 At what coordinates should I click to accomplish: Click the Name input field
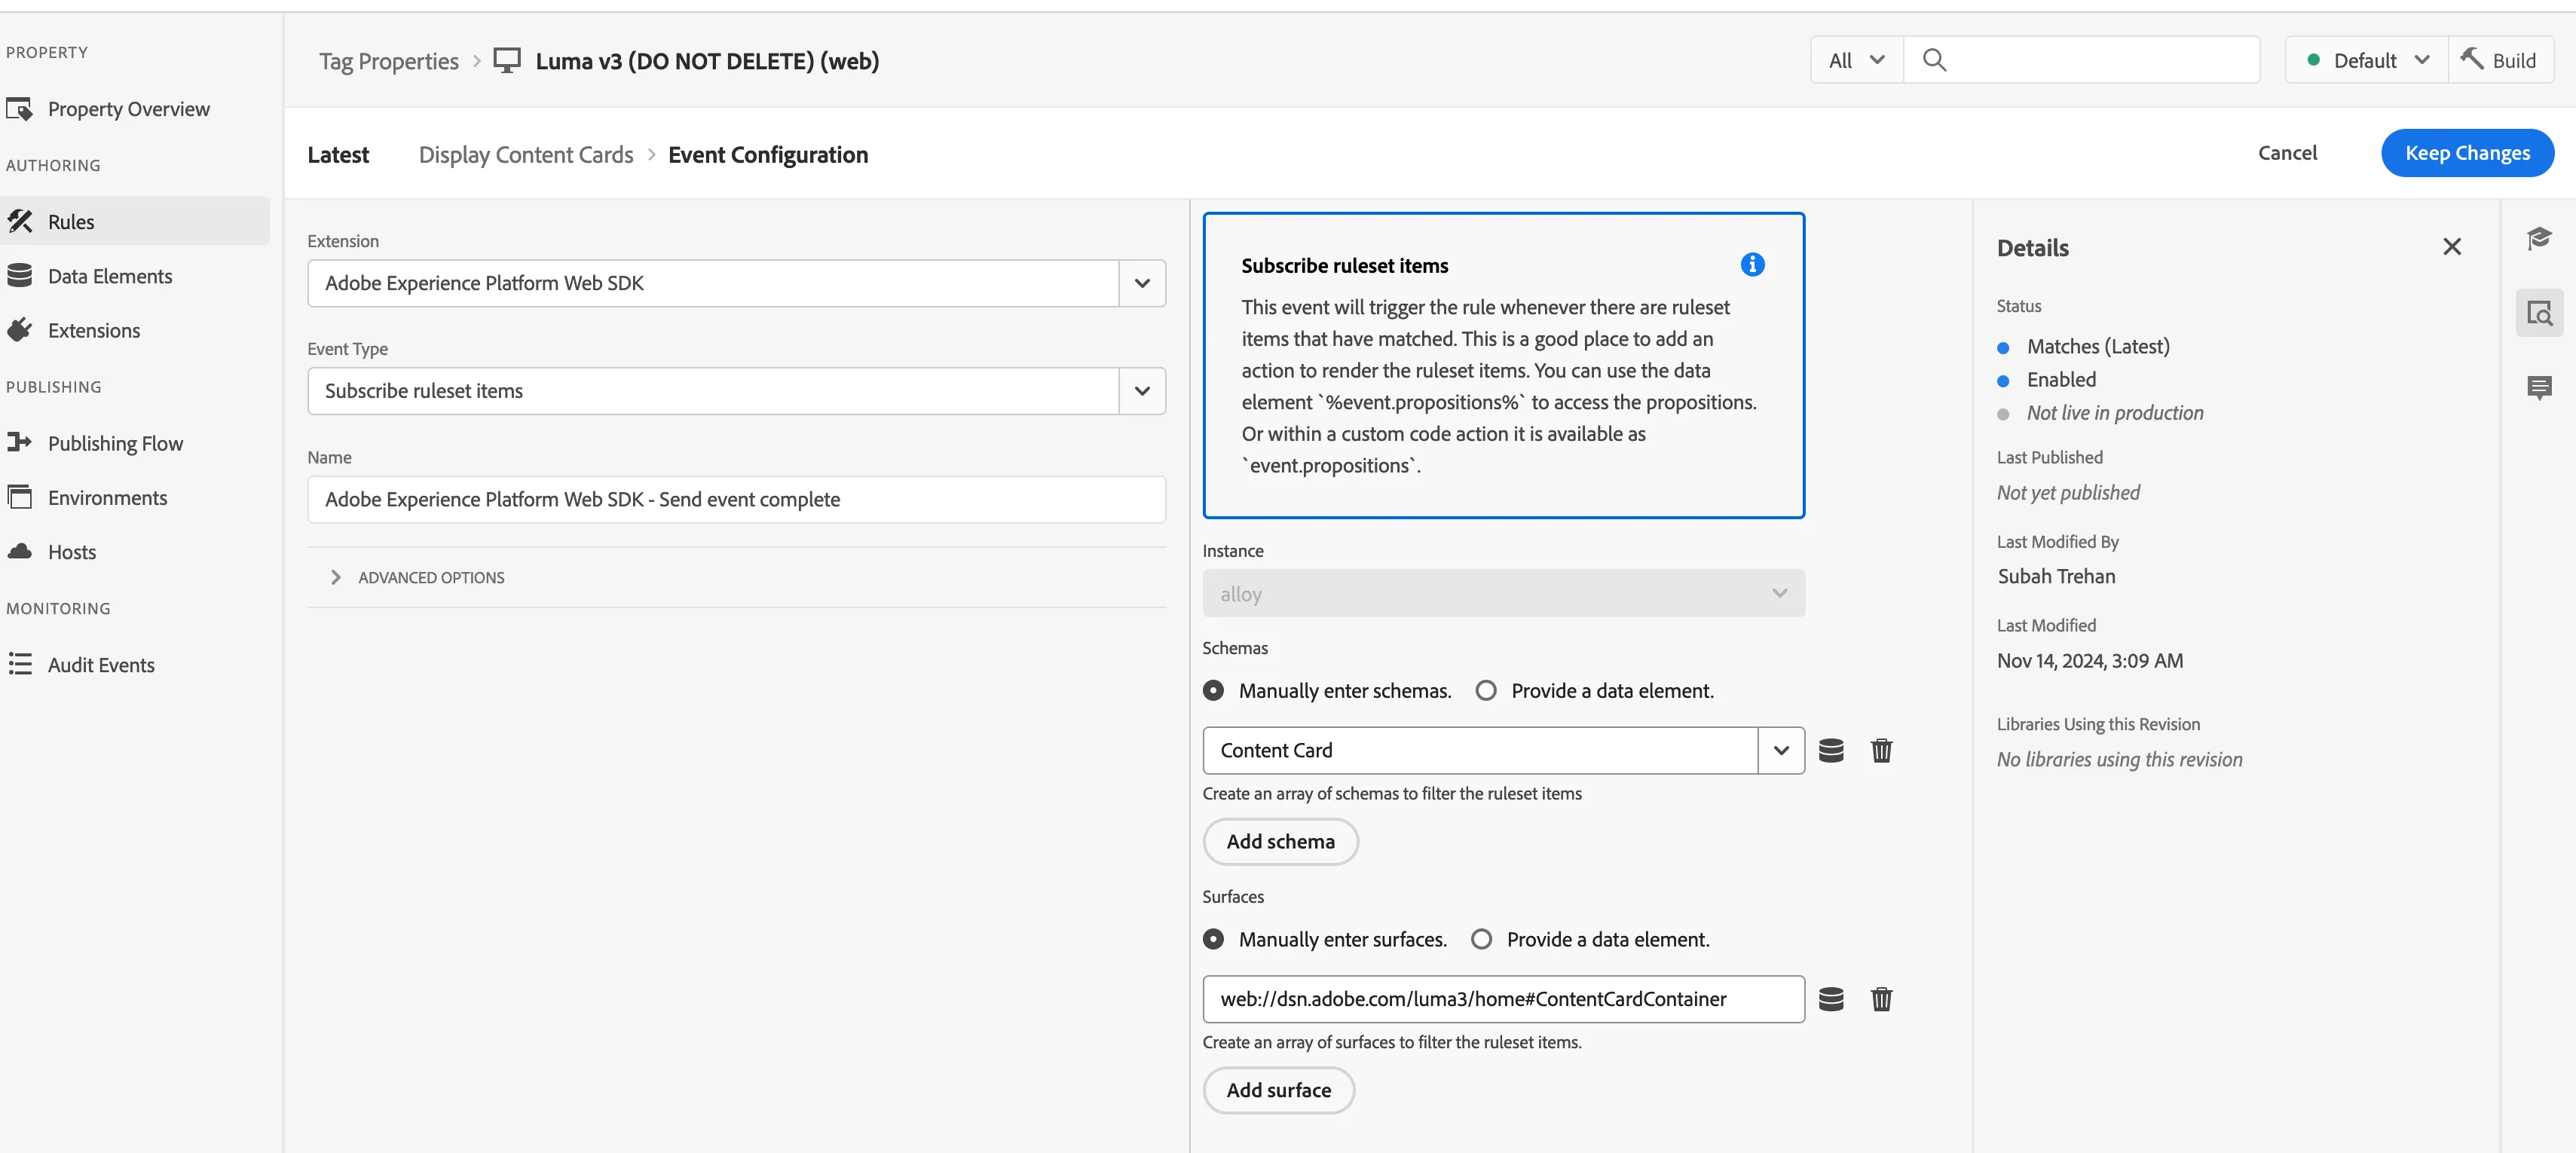[736, 499]
